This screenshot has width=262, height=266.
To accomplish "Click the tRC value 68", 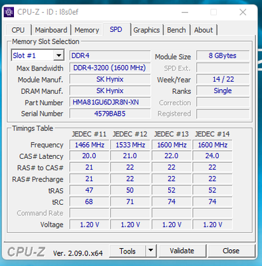I will point(89,201).
